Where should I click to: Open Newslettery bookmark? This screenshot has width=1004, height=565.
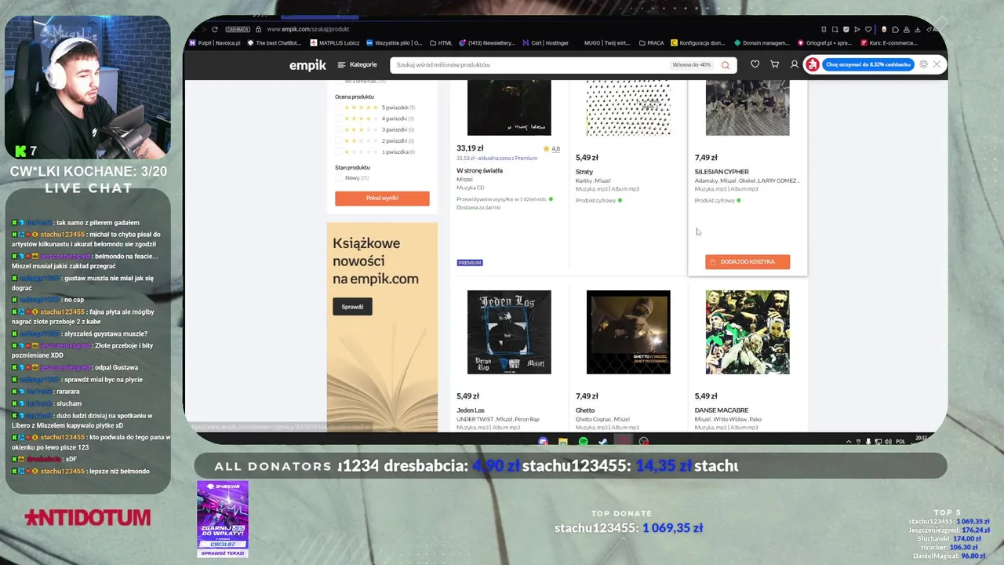click(487, 43)
